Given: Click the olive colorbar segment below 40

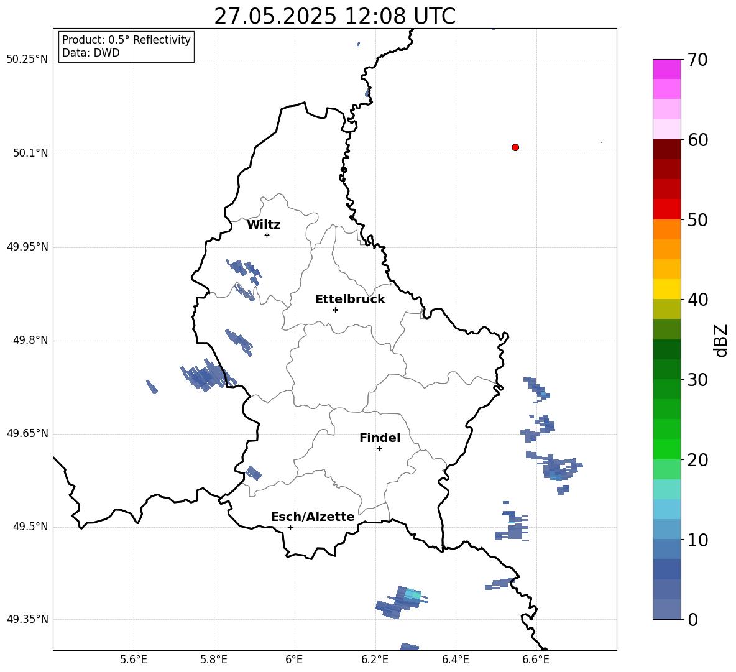Looking at the screenshot, I should pos(666,309).
